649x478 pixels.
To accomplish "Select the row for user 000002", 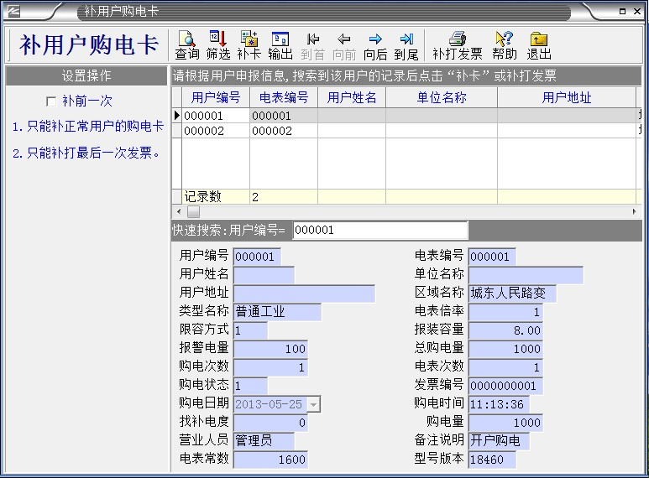I will pos(215,131).
